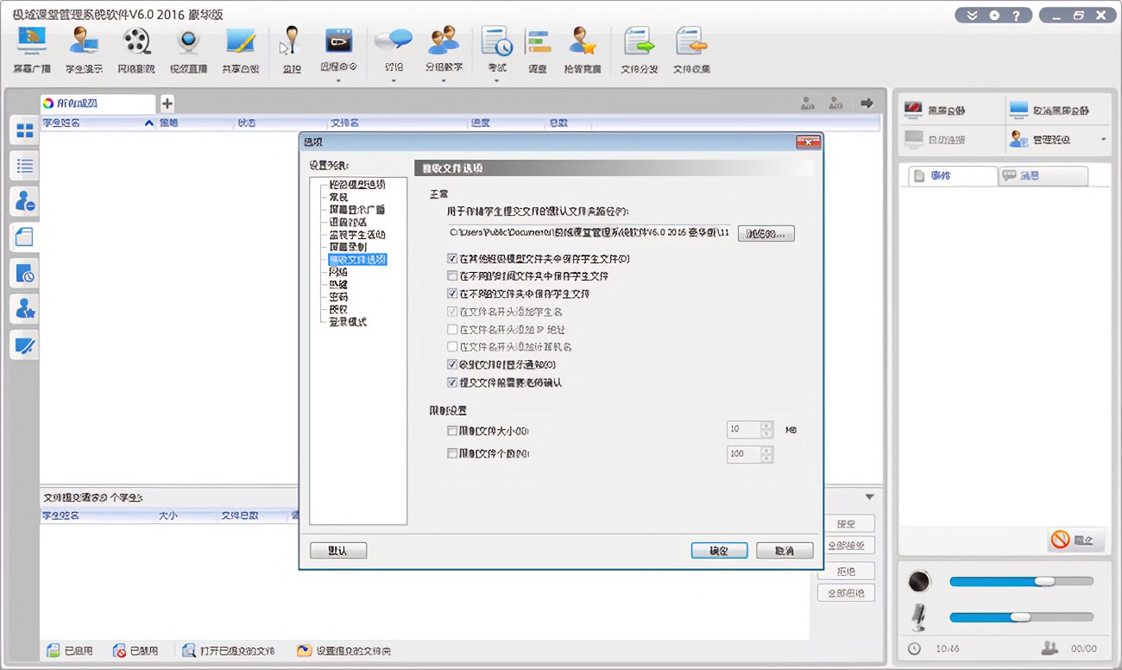Click the speaker icon beside volume slider

919,581
